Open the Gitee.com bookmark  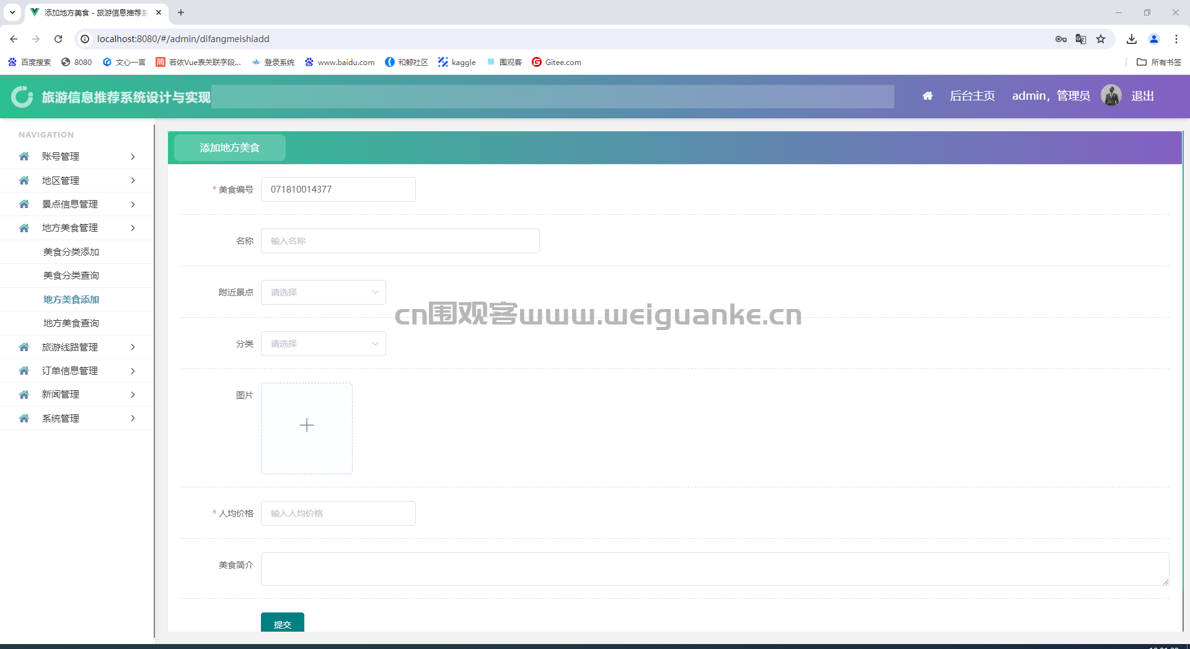pyautogui.click(x=557, y=62)
